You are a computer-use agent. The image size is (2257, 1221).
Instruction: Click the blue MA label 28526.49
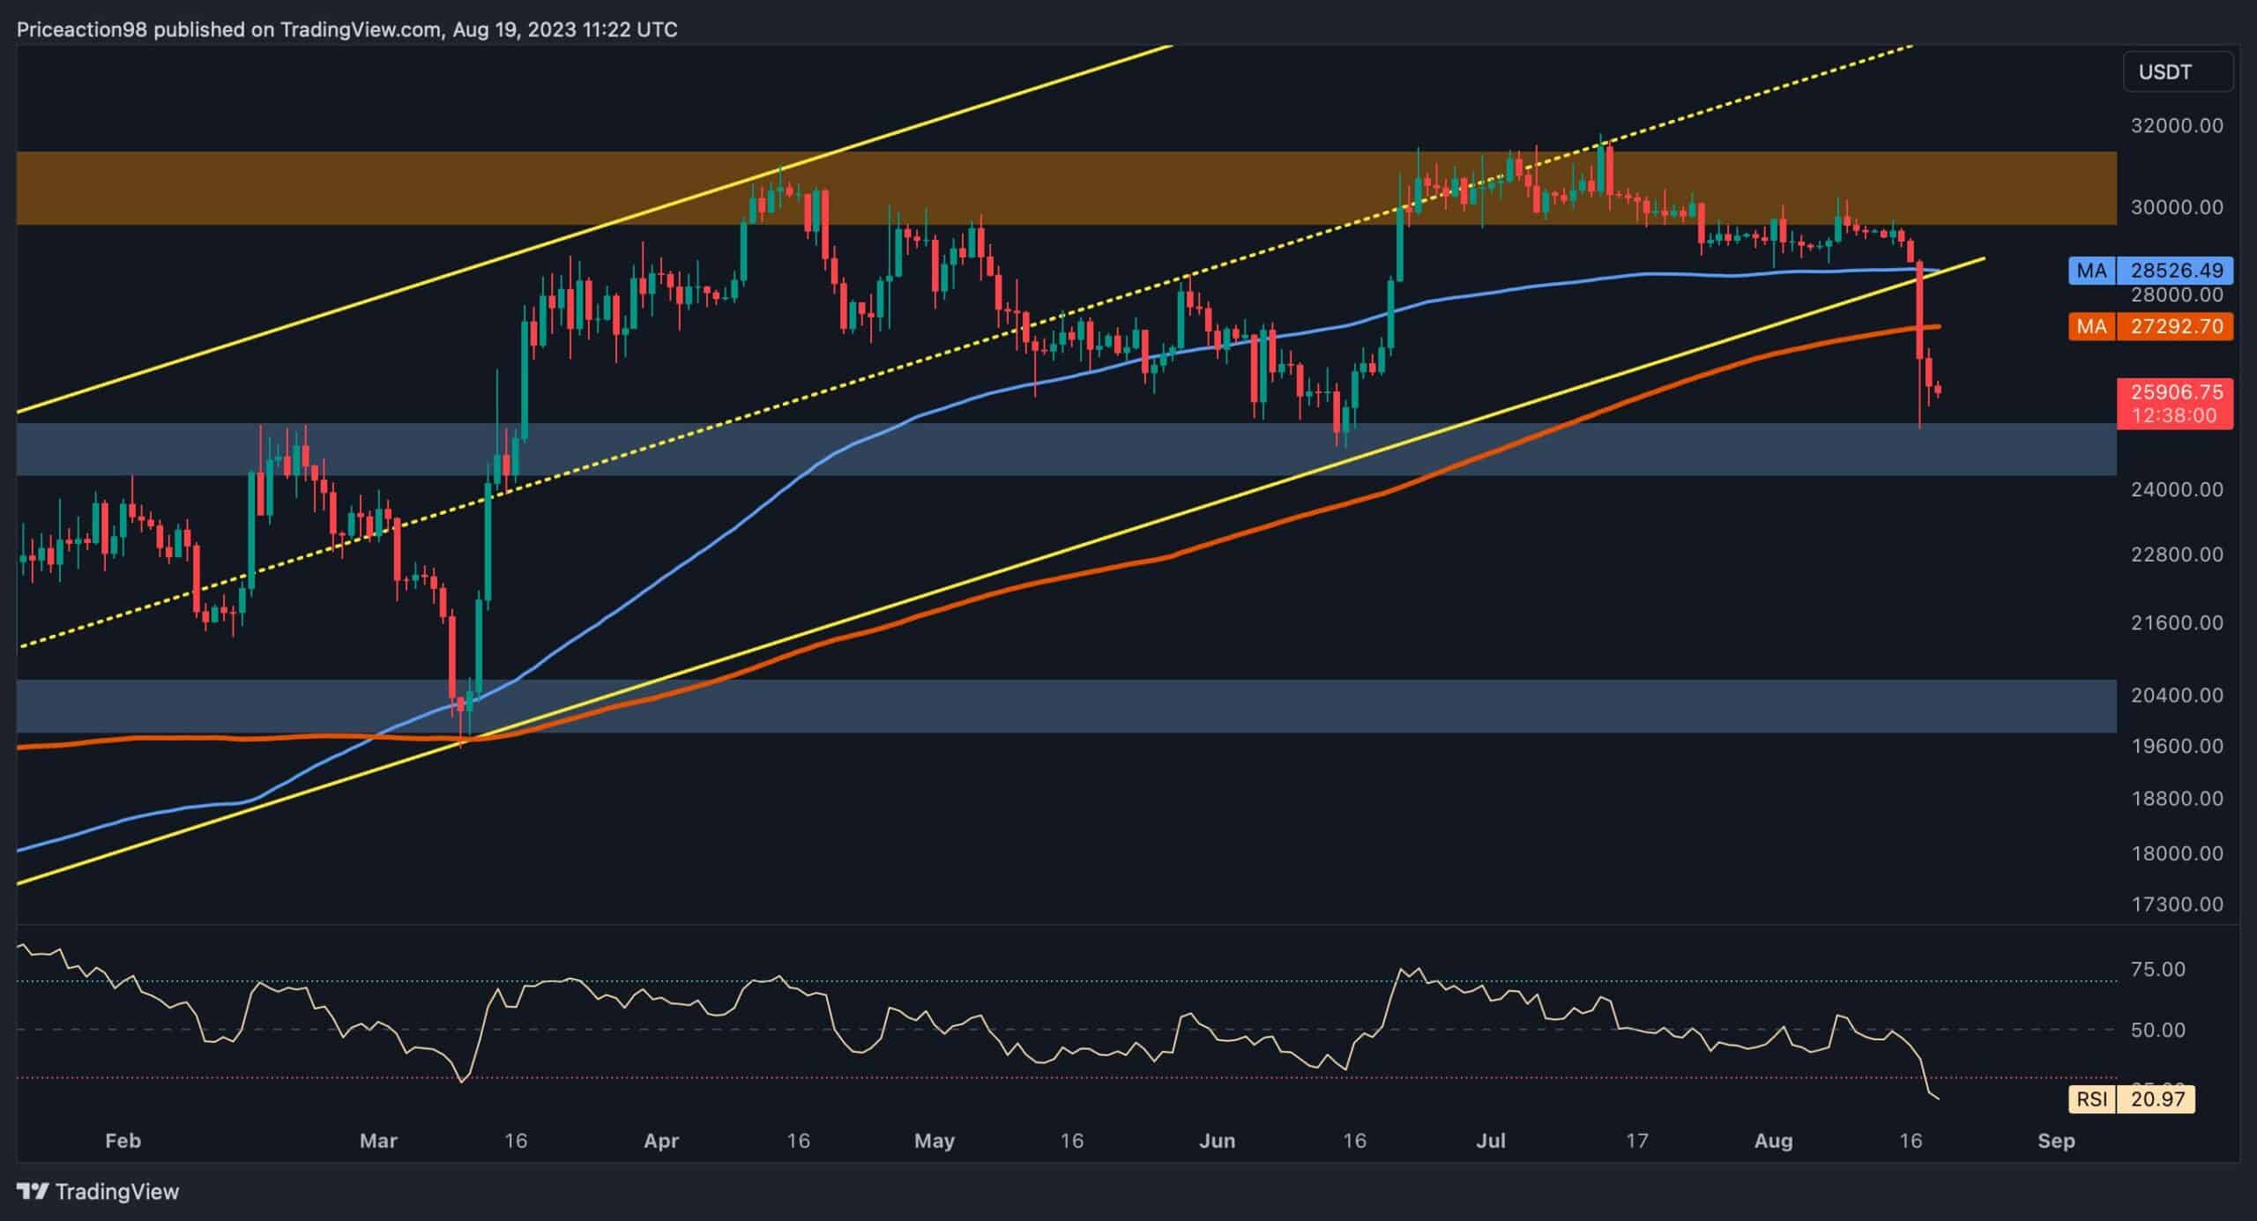2151,270
